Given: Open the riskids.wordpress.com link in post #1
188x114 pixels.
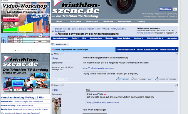Looking at the screenshot, I should (98, 68).
